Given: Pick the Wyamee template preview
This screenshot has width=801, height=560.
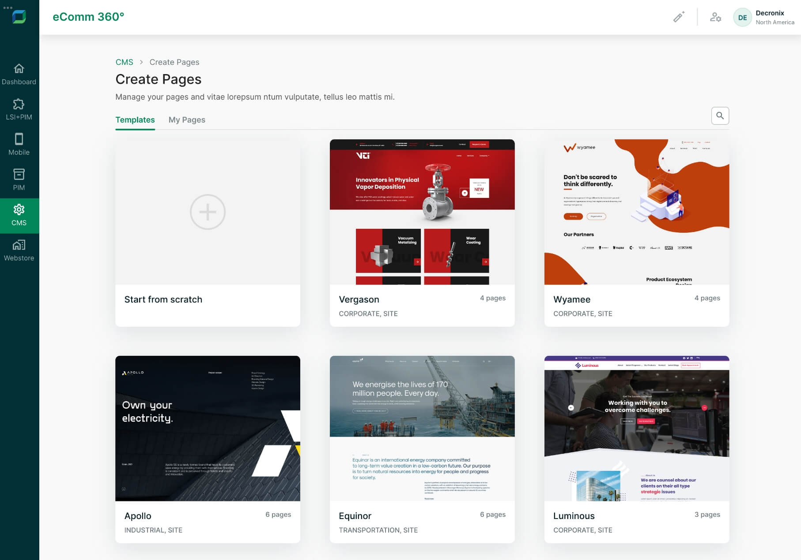Looking at the screenshot, I should [x=636, y=212].
